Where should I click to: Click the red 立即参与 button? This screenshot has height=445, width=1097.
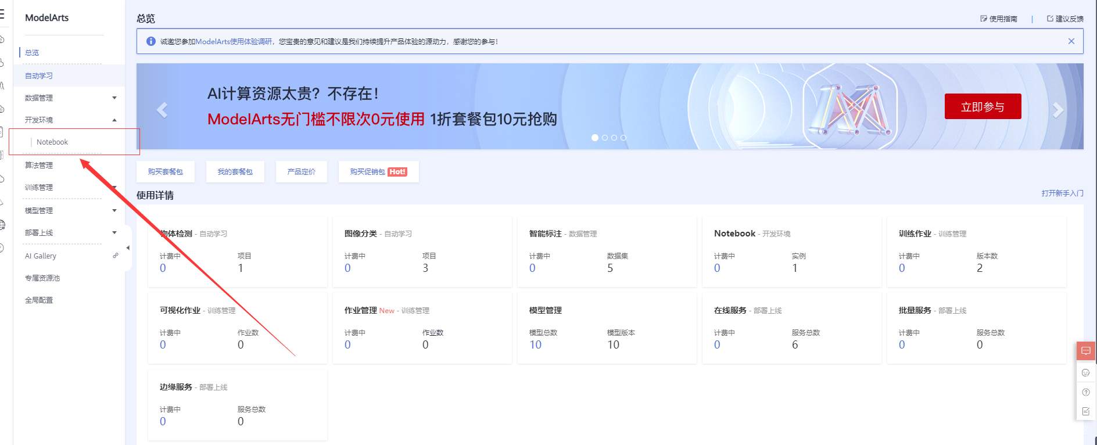click(x=983, y=106)
